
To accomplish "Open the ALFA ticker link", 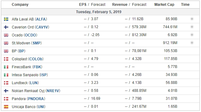I will tap(41, 19).
